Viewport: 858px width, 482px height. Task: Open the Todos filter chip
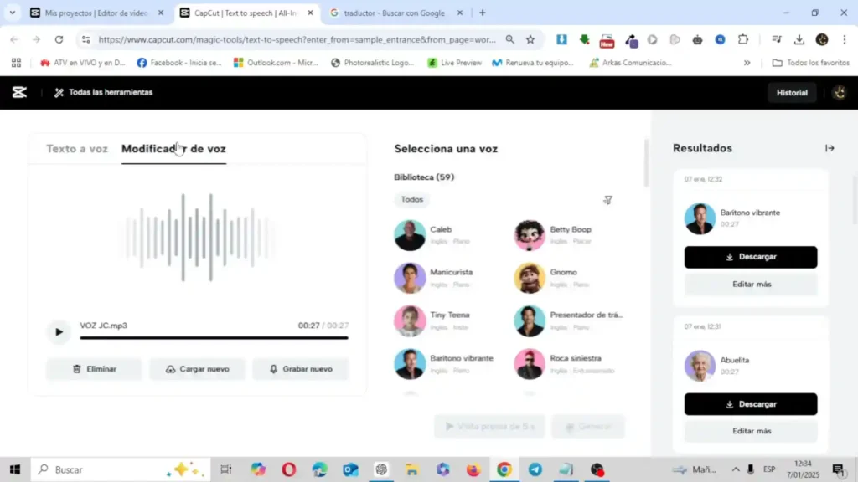click(411, 200)
